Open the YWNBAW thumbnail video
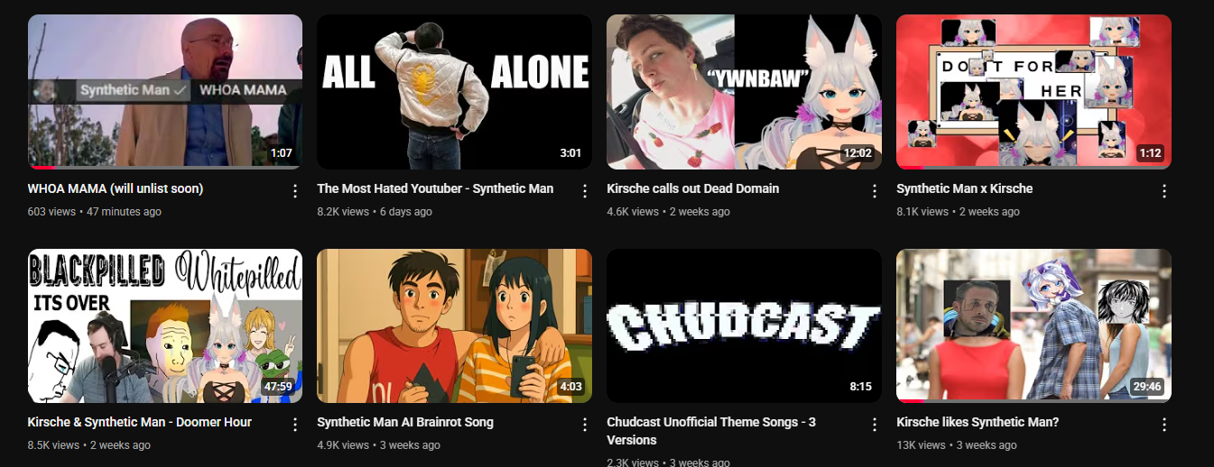 [744, 91]
